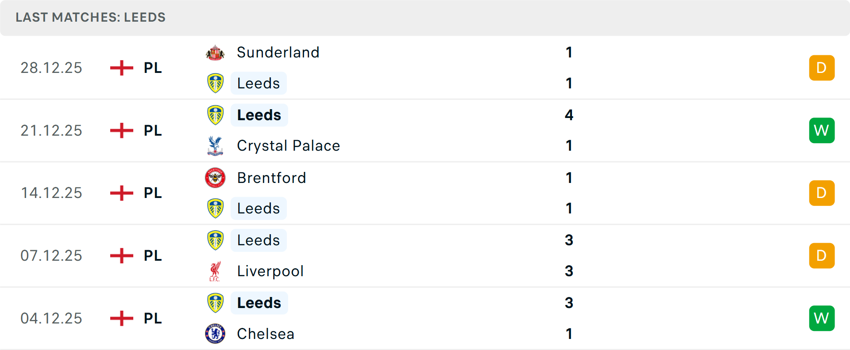
Task: Click the 'Last Matches: Leeds' header
Action: coord(90,18)
